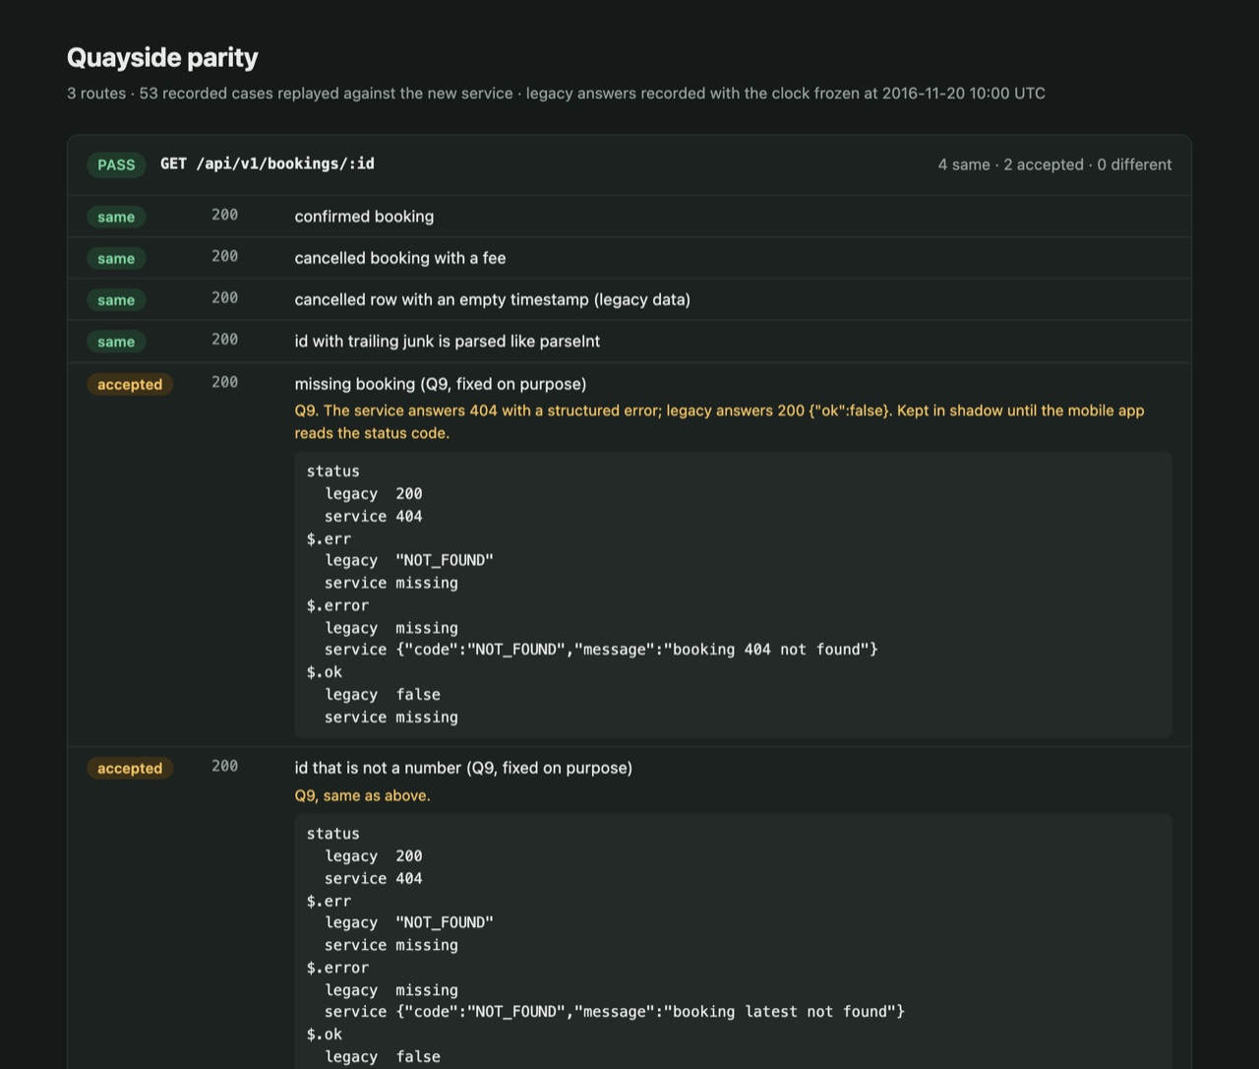This screenshot has width=1259, height=1069.
Task: Select "id that is not a number (Q9, fixed on purpose)"
Action: click(x=463, y=768)
